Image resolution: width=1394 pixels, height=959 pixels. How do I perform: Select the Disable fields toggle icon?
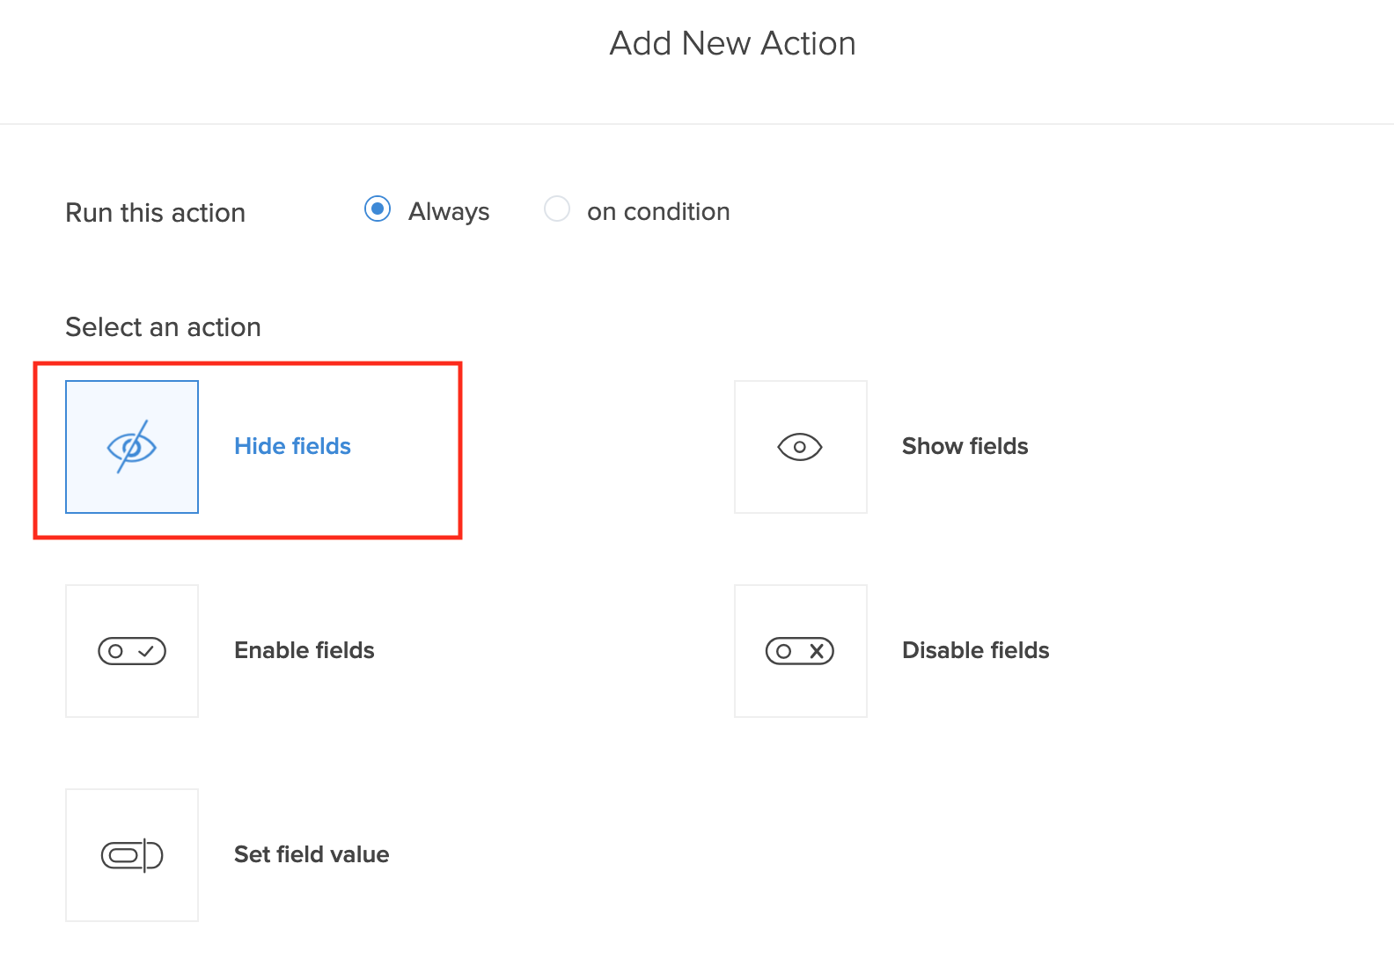[x=800, y=651]
